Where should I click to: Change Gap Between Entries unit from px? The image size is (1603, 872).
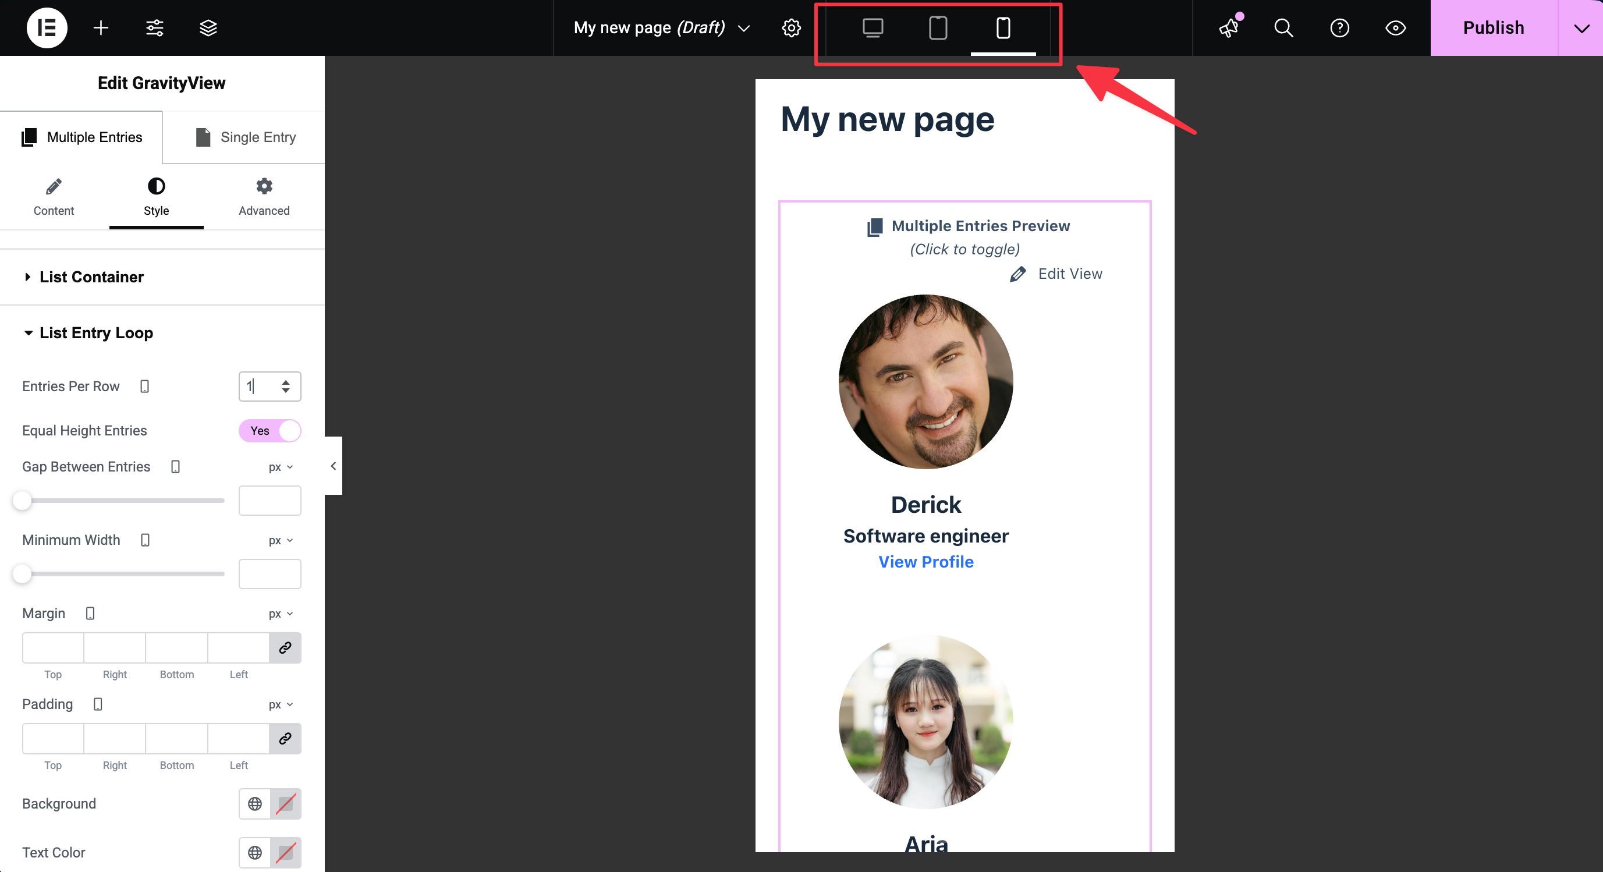(x=279, y=466)
